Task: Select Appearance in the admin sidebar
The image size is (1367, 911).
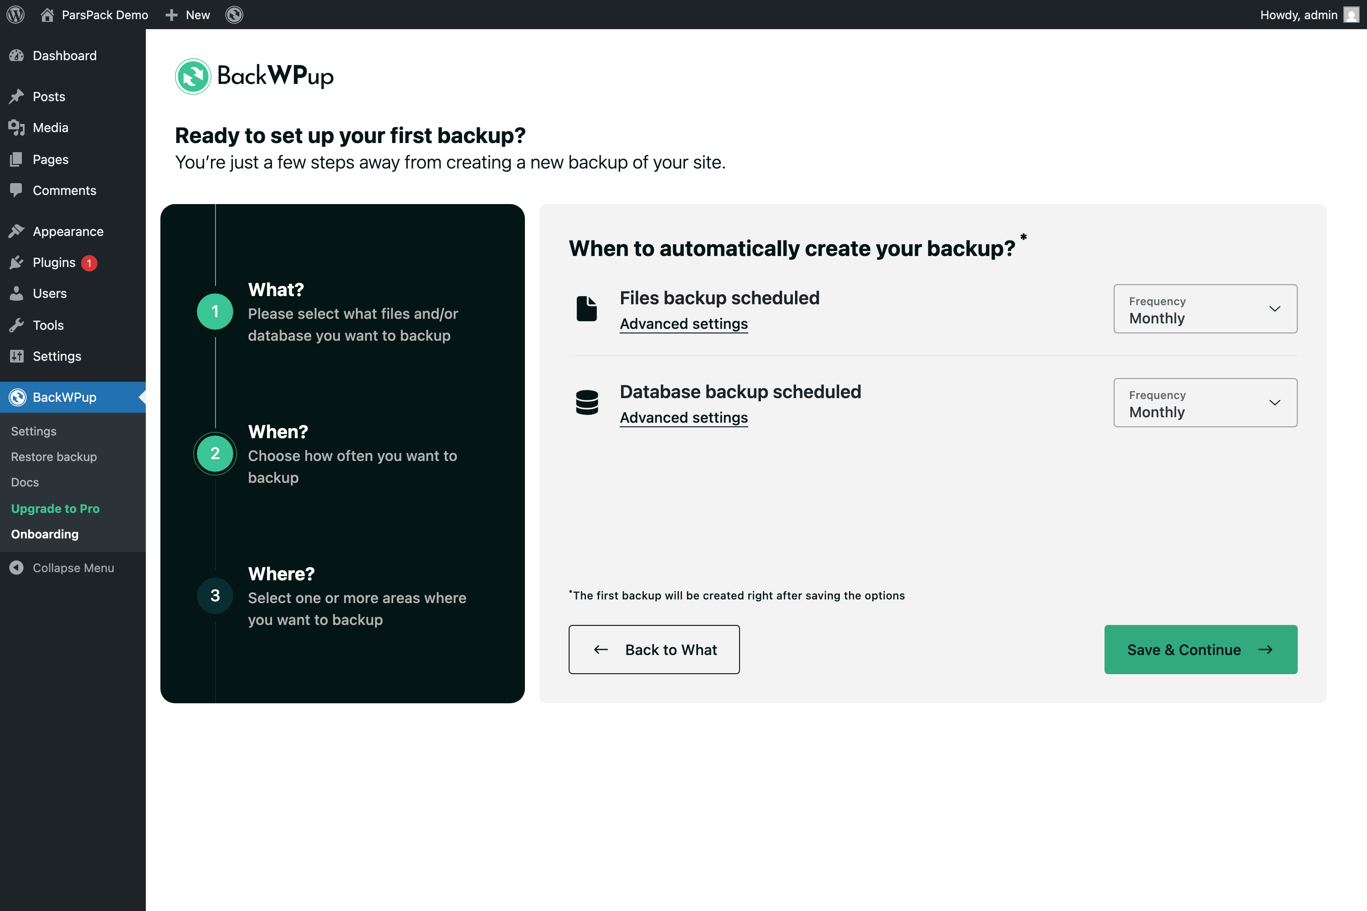Action: point(68,231)
